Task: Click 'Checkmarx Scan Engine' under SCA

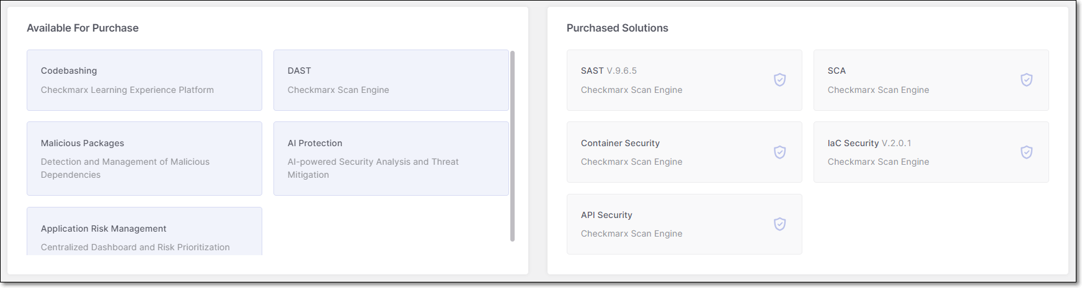Action: click(879, 90)
